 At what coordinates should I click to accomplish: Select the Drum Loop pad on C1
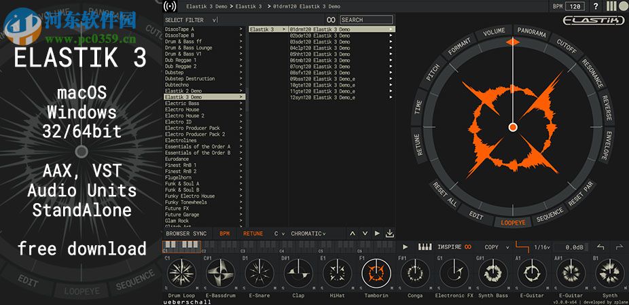(x=182, y=273)
